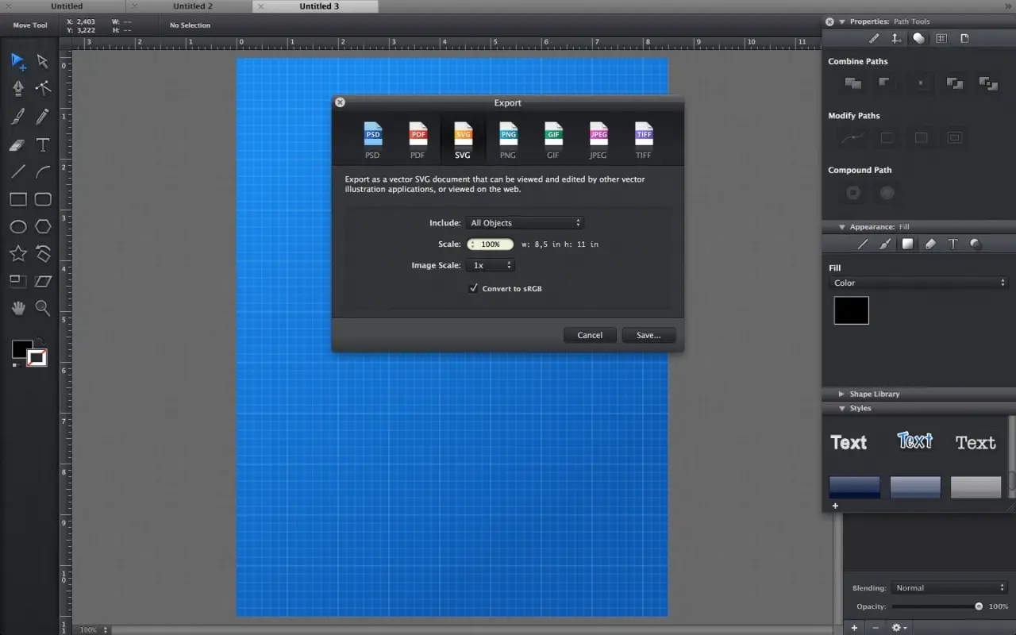Select the Skew parallelogram tool
Screen dimensions: 1016x635
pyautogui.click(x=43, y=281)
